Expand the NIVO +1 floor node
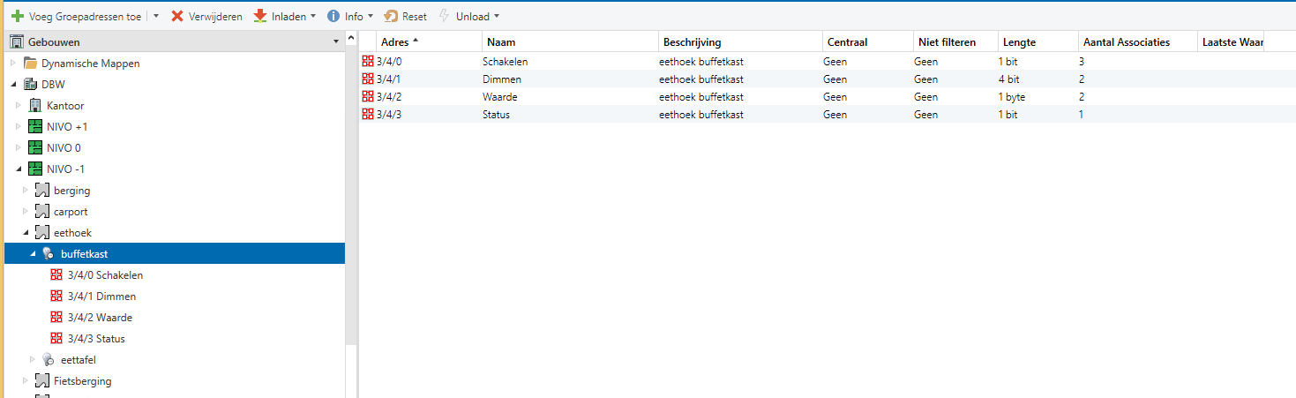This screenshot has height=398, width=1296. 19,127
